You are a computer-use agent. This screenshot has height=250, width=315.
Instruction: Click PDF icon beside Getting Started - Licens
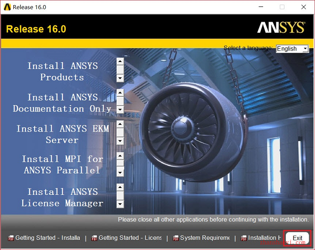[94, 238]
